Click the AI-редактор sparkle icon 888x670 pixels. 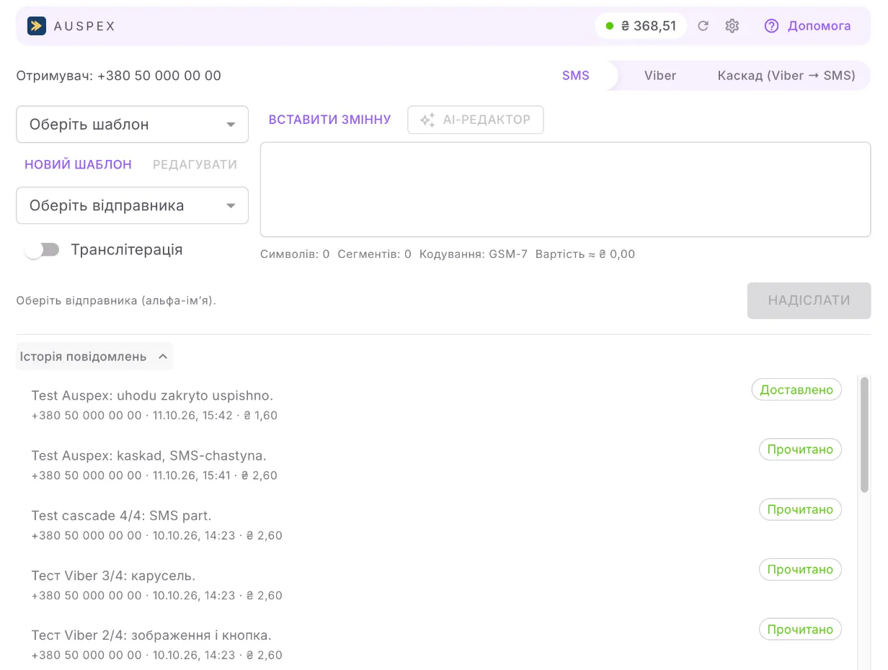click(427, 120)
